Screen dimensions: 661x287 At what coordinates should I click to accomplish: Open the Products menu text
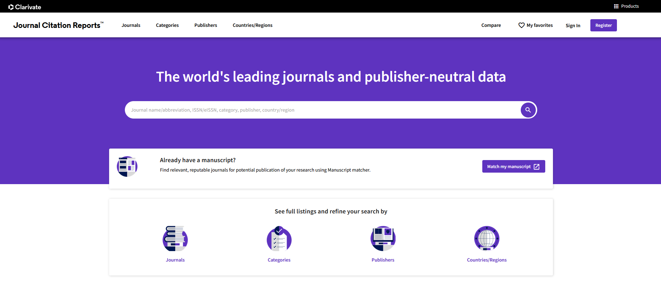coord(630,6)
